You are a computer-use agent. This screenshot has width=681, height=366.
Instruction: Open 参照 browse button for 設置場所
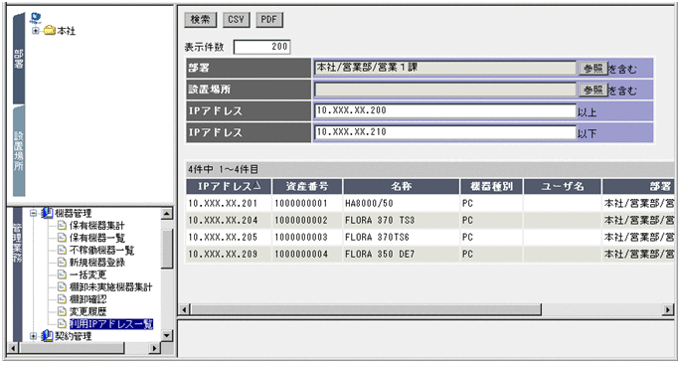point(593,90)
